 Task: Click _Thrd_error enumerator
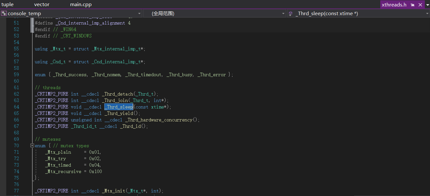tap(212, 75)
